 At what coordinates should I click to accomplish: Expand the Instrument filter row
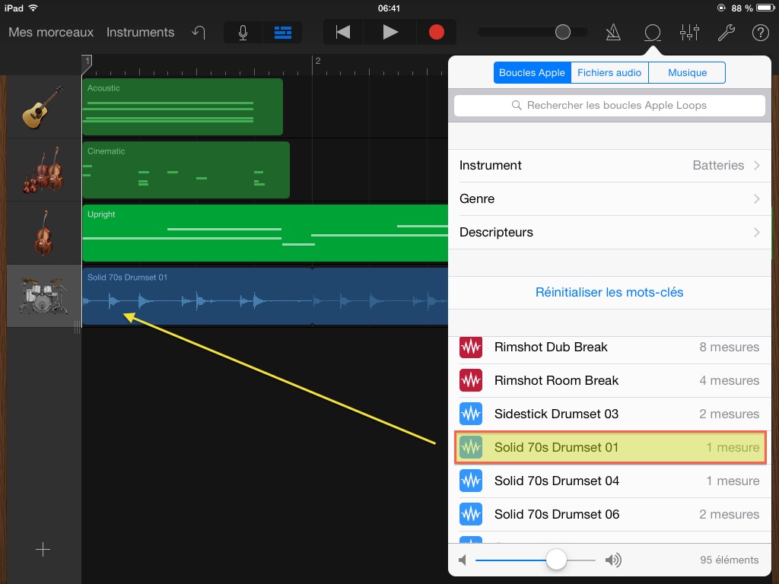click(609, 165)
